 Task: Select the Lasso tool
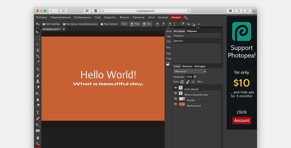click(x=38, y=44)
